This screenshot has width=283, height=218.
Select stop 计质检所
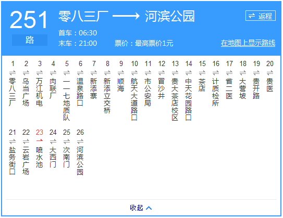(215, 92)
